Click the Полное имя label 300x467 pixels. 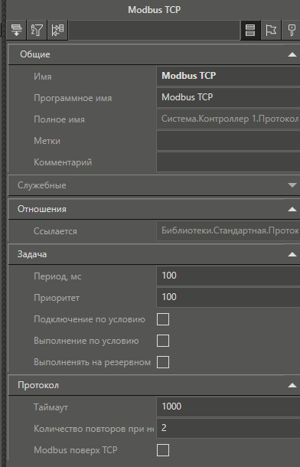click(x=59, y=119)
